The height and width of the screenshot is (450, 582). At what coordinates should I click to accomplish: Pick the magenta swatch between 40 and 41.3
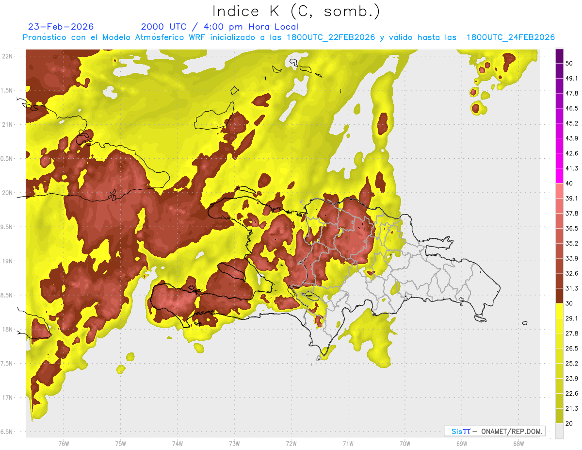click(559, 176)
